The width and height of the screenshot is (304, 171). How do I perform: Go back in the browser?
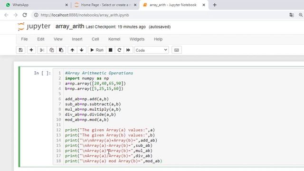point(6,15)
